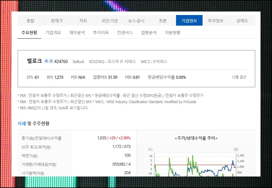This screenshot has height=188, width=272.
Task: Click the 52주 최고/최저(원) row label
Action: pos(36,147)
